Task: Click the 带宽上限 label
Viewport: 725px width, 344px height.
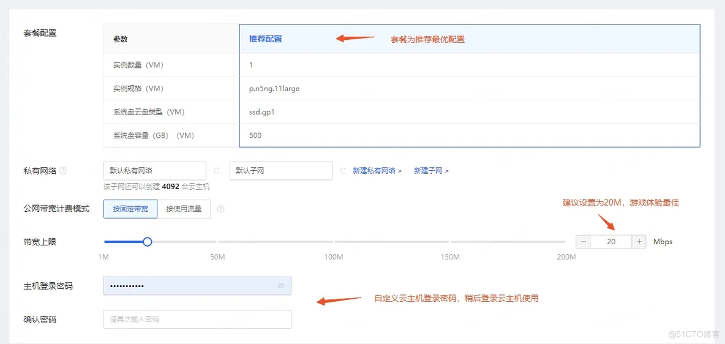Action: coord(40,241)
